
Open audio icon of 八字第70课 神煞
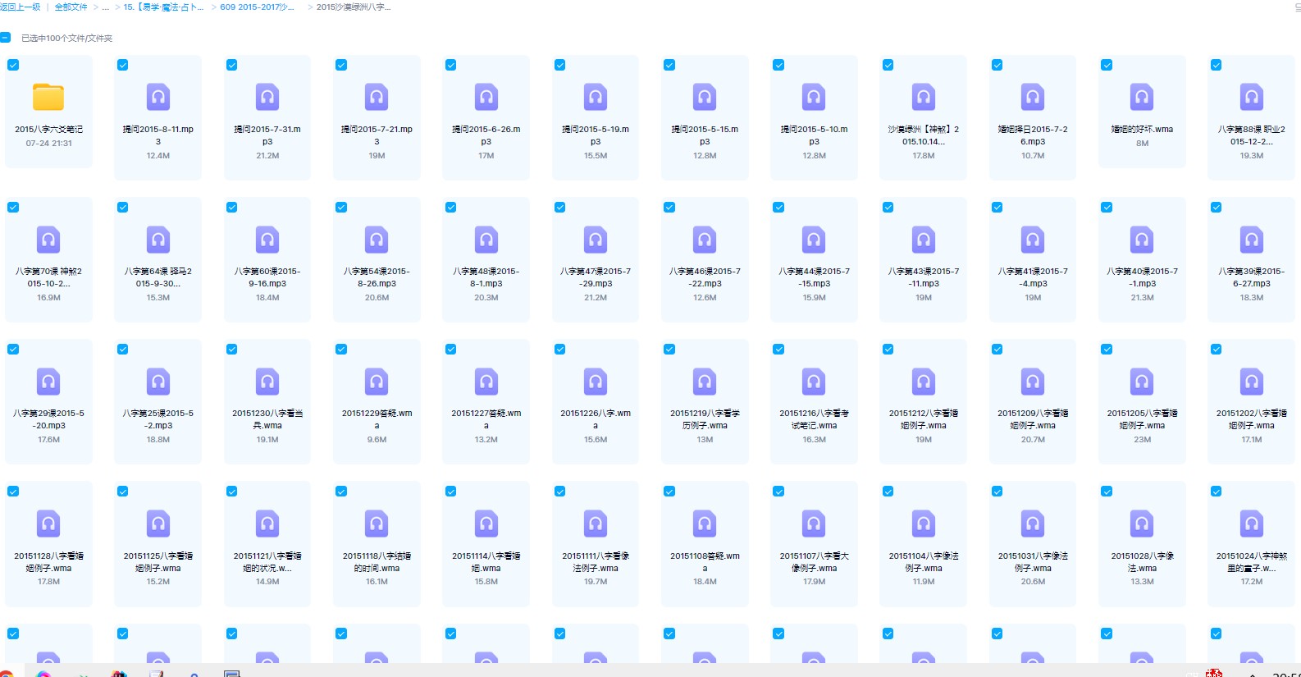pos(48,240)
